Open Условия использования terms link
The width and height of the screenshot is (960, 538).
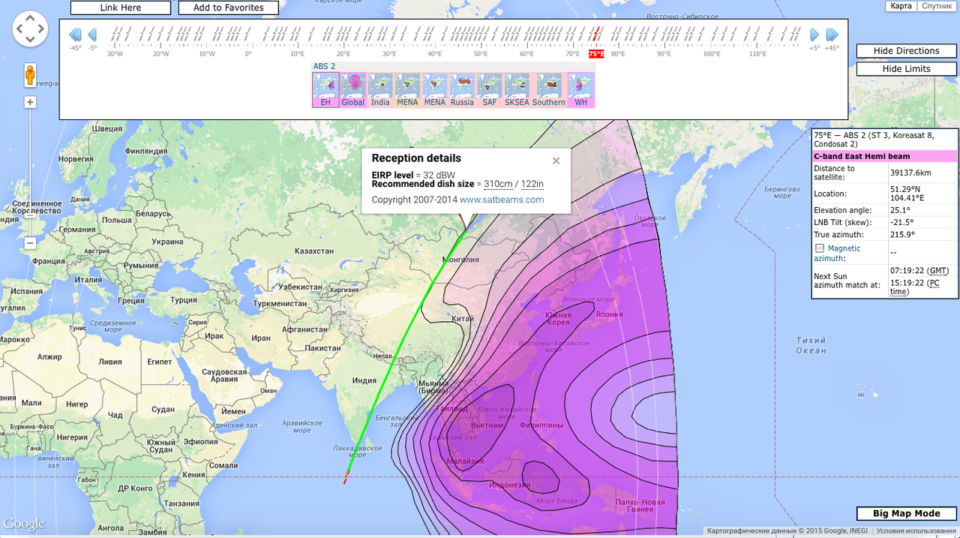click(x=917, y=530)
